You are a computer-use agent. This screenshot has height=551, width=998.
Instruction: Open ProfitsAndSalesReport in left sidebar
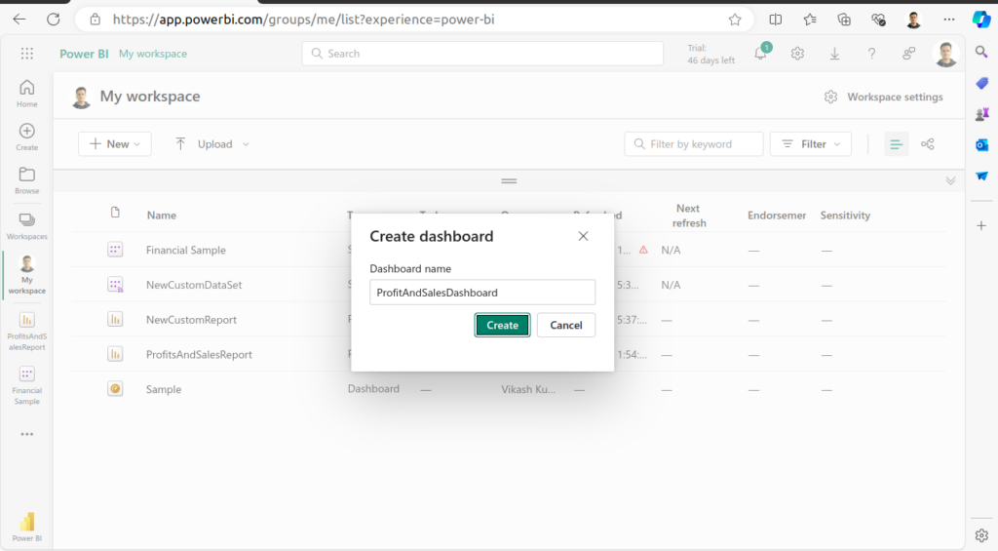click(27, 331)
